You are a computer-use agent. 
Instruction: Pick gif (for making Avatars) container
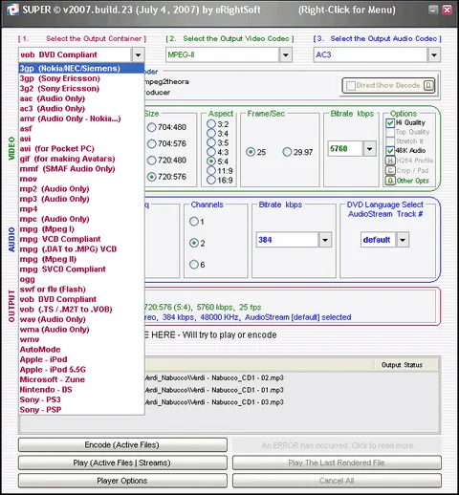point(81,159)
